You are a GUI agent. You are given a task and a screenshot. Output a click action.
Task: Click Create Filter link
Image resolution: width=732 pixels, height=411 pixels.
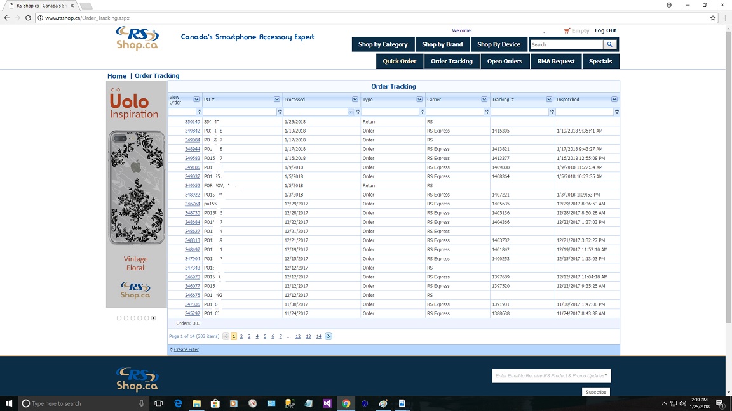click(x=186, y=349)
